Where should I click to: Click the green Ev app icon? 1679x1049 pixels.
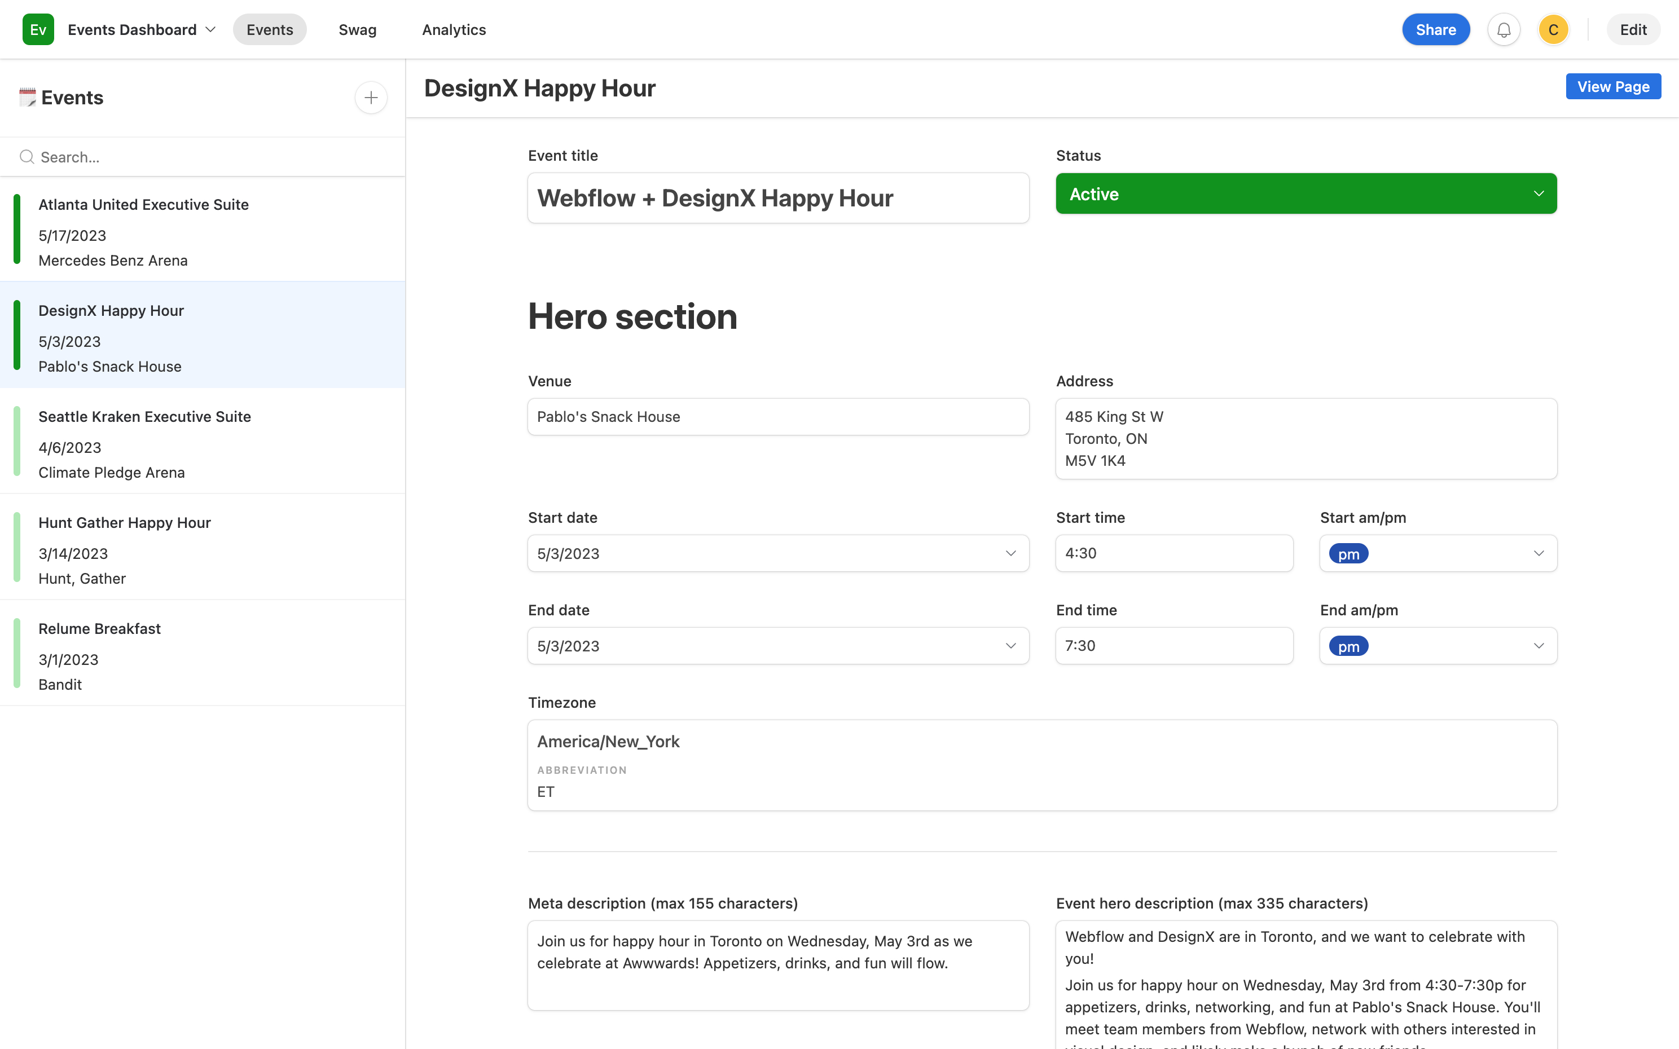[37, 30]
